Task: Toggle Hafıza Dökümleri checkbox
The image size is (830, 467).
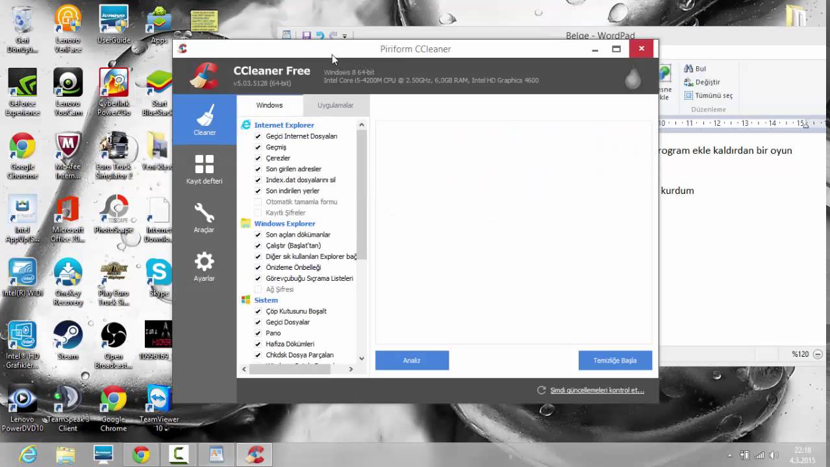Action: pyautogui.click(x=258, y=344)
